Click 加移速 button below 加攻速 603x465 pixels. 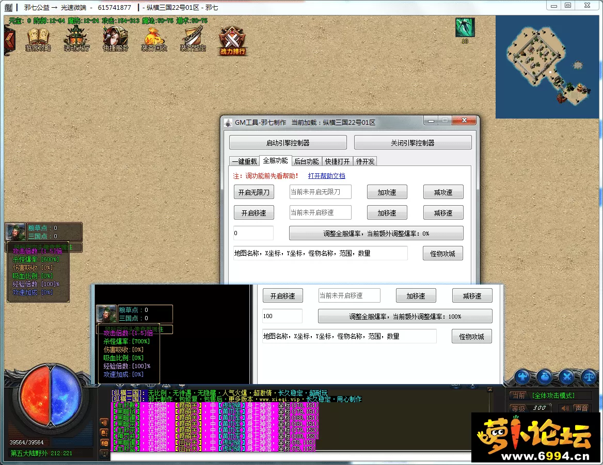pyautogui.click(x=387, y=213)
